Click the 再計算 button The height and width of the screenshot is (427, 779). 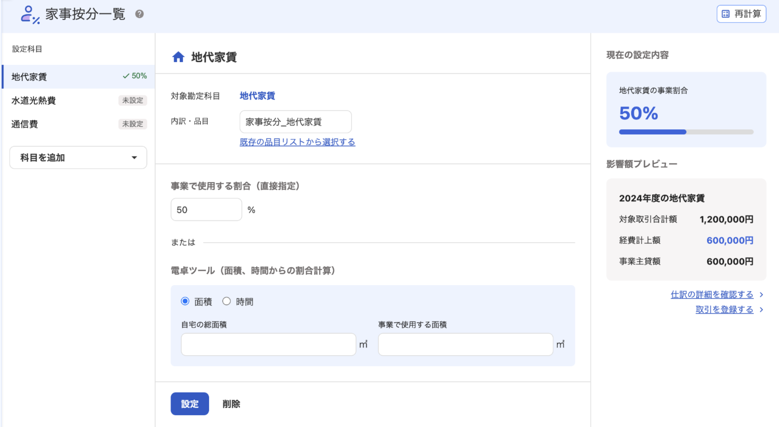[x=741, y=14]
